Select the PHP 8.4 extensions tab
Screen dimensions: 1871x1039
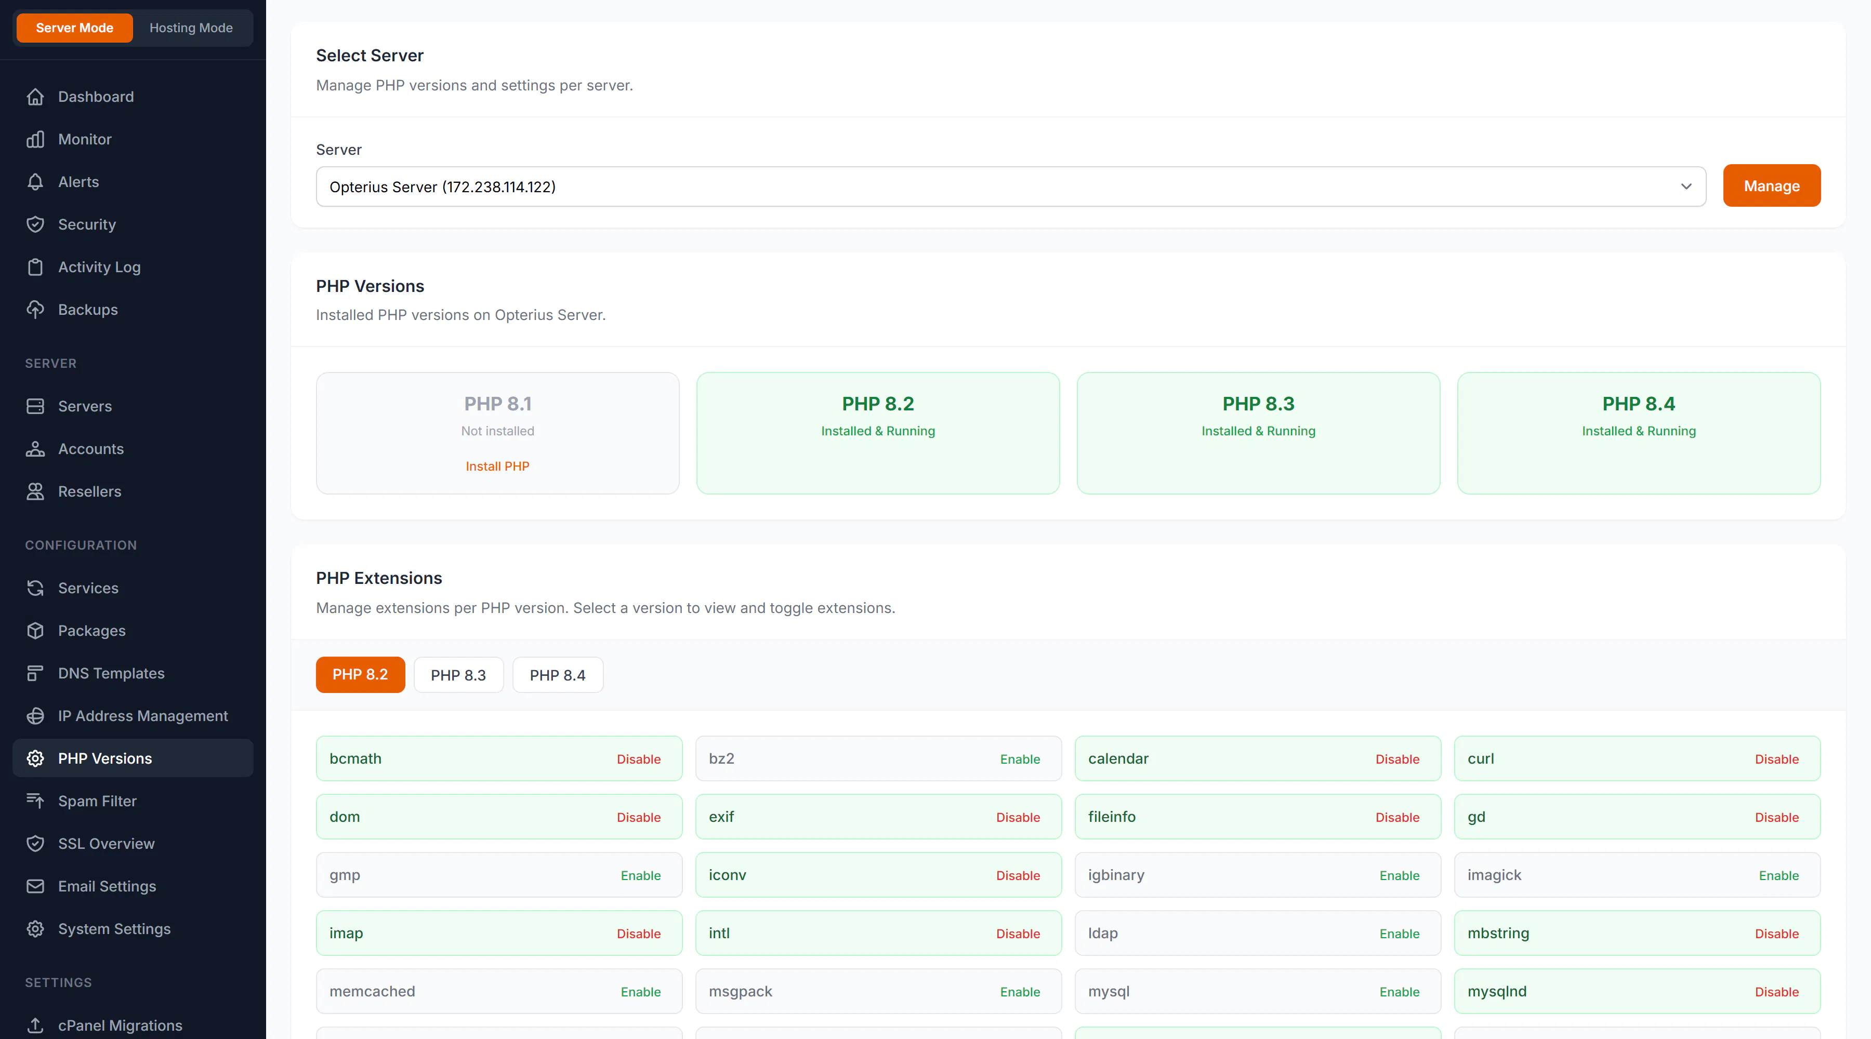point(557,674)
